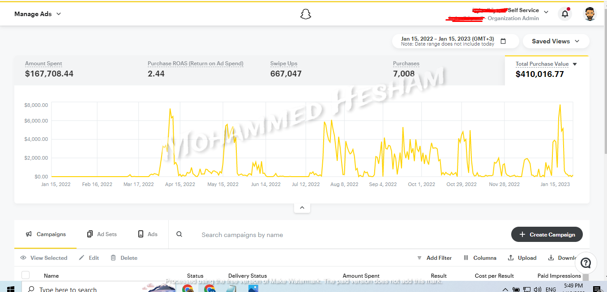Click the Add Filter button
The image size is (607, 292).
434,258
